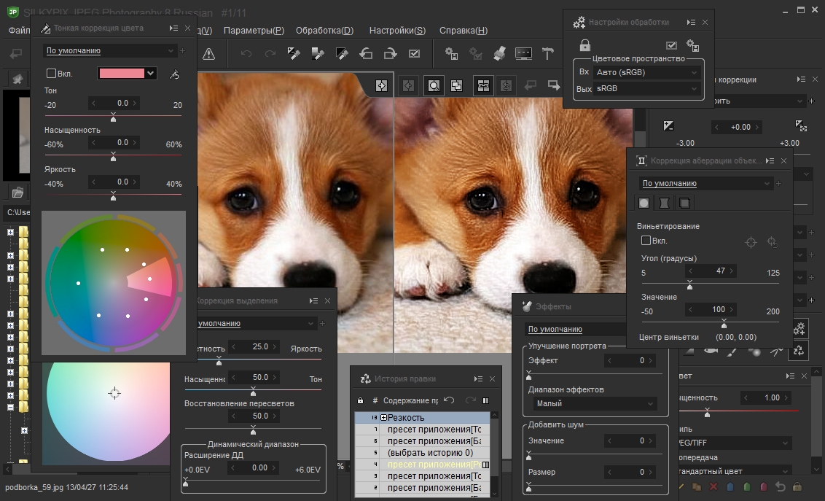Click the printer icon in the toolbar

coord(499,54)
